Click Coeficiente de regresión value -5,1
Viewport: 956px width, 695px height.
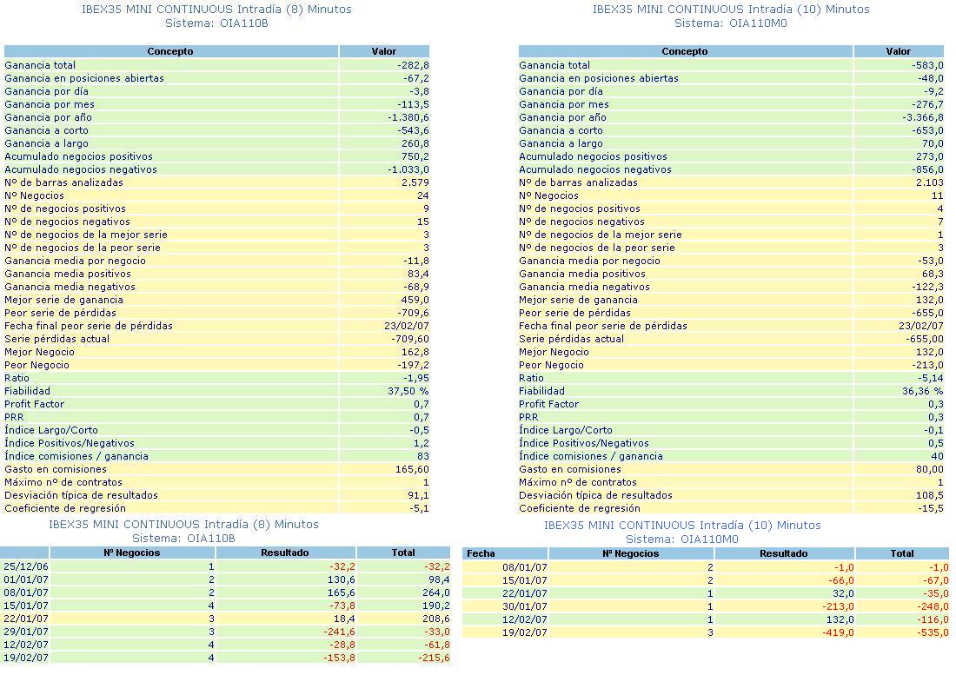pos(419,508)
